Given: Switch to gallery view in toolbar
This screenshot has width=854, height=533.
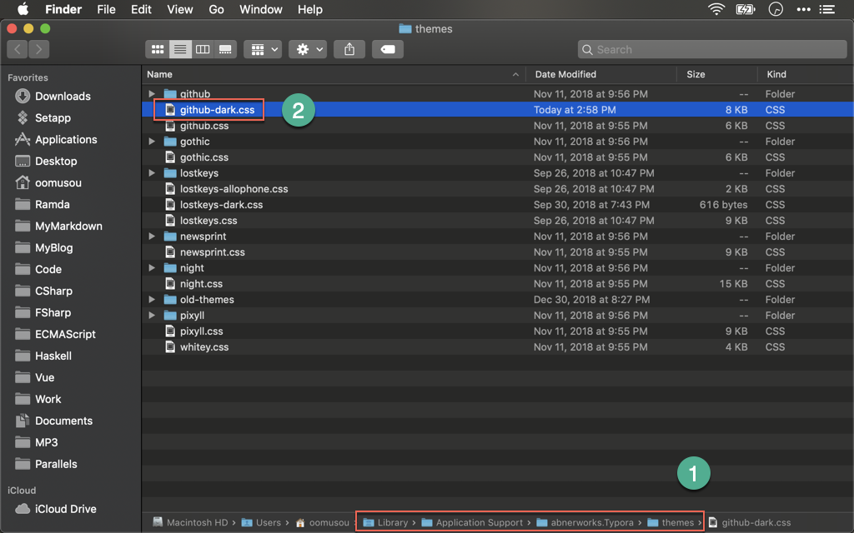Looking at the screenshot, I should pyautogui.click(x=225, y=49).
